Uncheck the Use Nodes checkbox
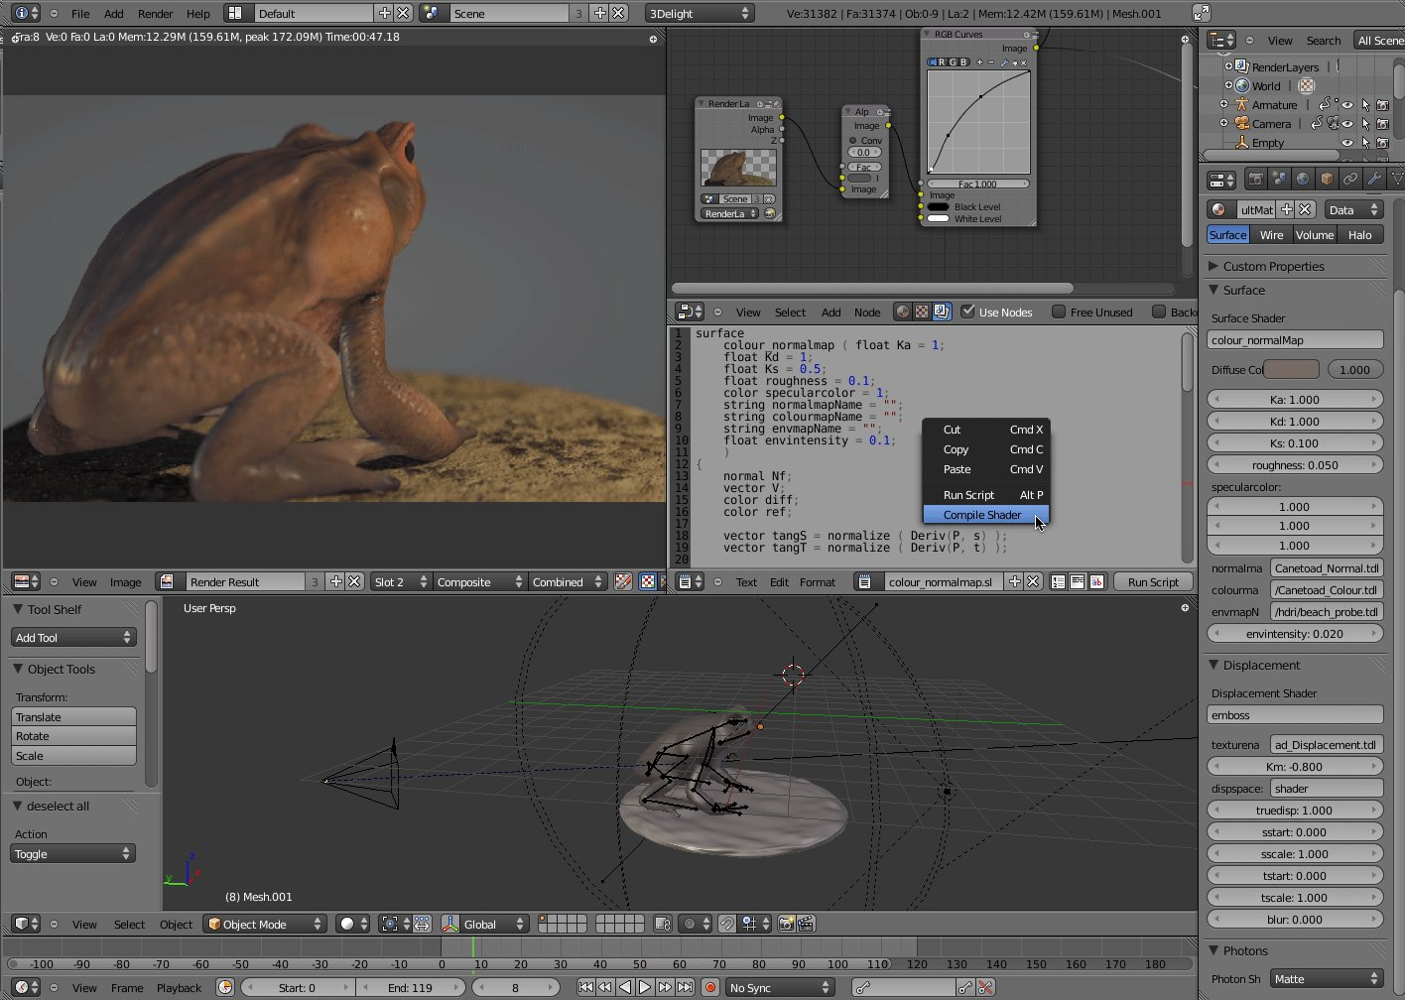The image size is (1405, 1000). [x=968, y=312]
